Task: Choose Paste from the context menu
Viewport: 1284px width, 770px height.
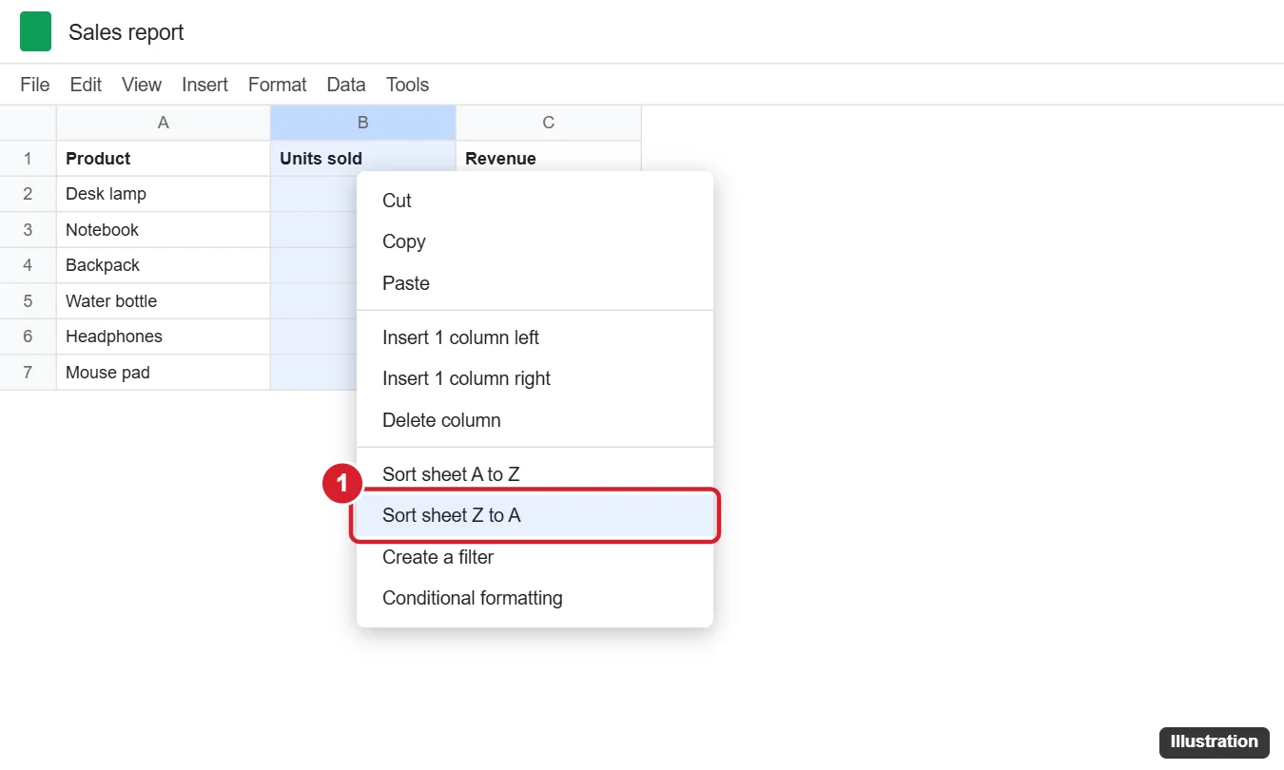Action: click(535, 283)
